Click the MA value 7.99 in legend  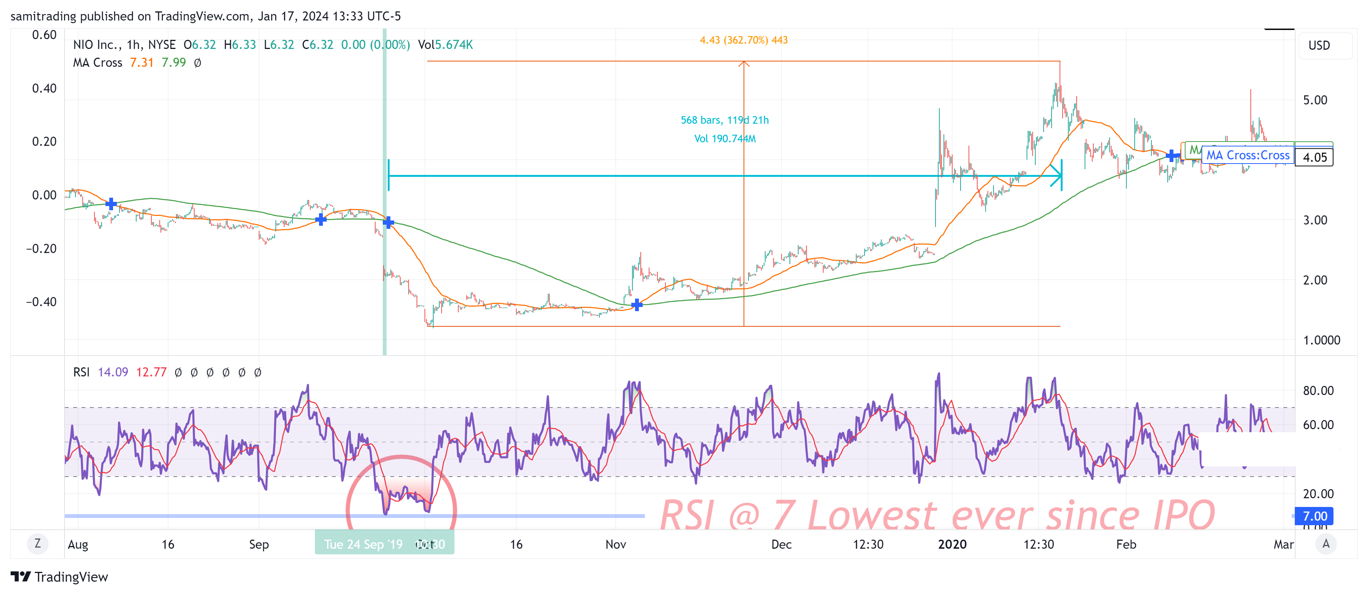click(174, 63)
